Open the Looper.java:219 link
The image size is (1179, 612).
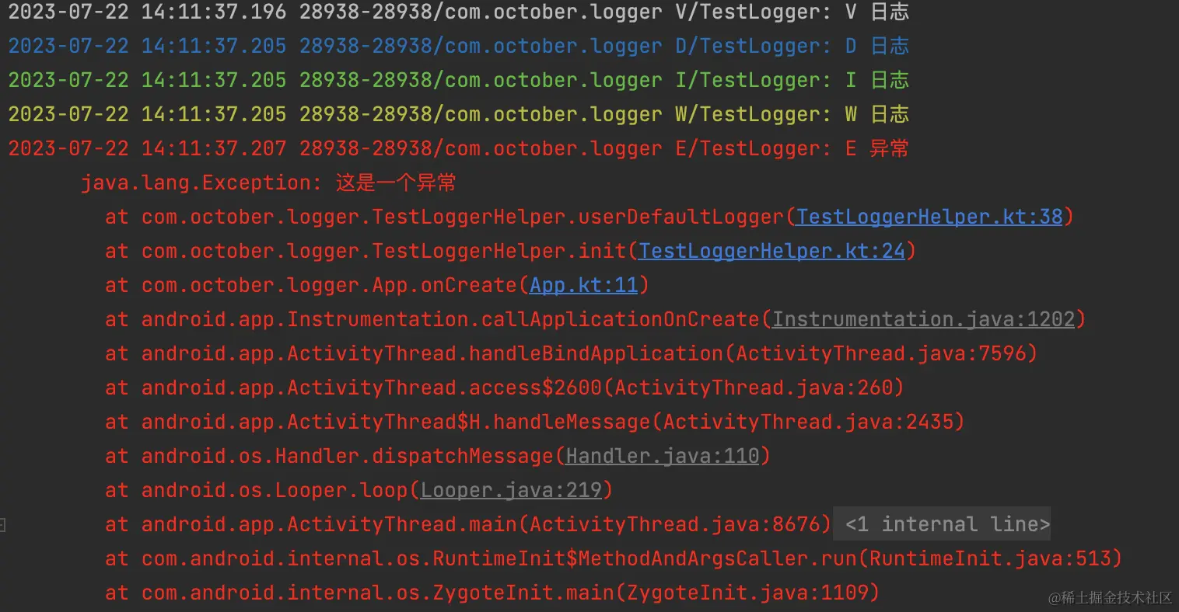tap(511, 490)
